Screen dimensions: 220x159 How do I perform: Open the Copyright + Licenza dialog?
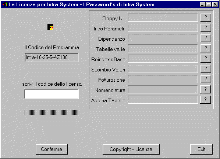pyautogui.click(x=131, y=149)
